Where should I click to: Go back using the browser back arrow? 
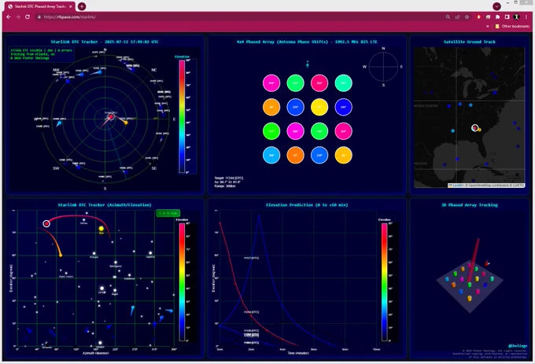9,17
